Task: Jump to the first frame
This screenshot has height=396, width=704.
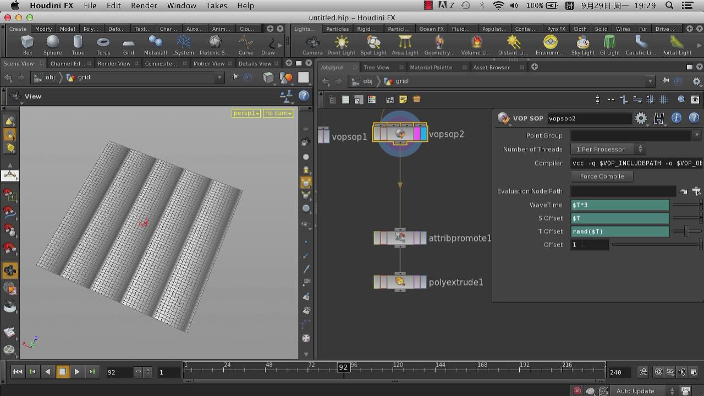Action: pyautogui.click(x=18, y=372)
